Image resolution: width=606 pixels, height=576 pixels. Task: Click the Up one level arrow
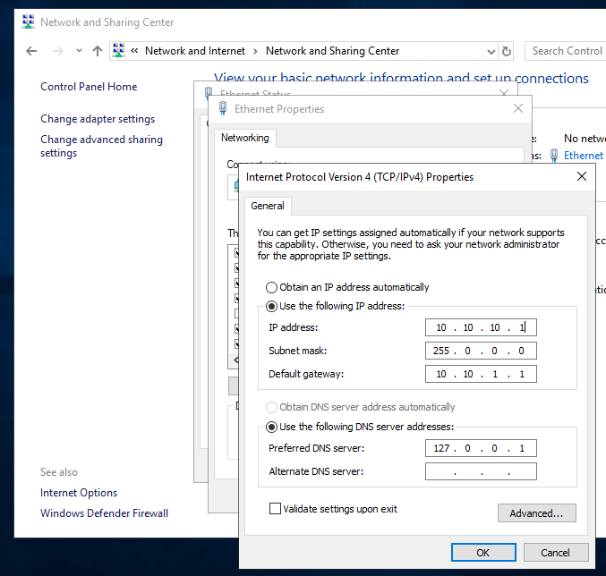click(x=98, y=51)
